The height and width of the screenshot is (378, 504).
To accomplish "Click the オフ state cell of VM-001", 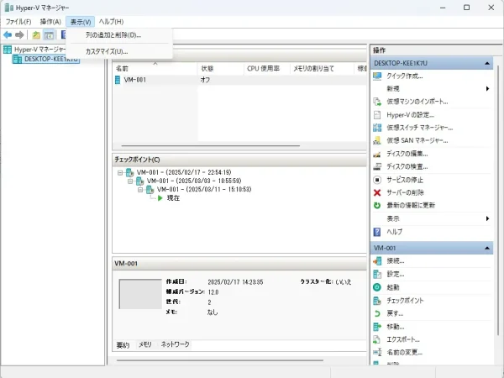I will pyautogui.click(x=205, y=80).
